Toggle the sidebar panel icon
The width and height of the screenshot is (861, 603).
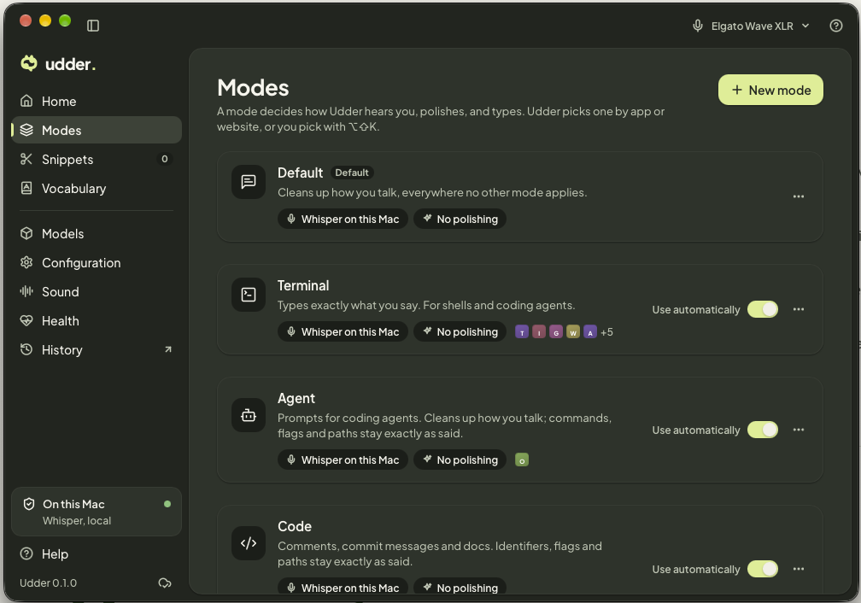point(93,26)
